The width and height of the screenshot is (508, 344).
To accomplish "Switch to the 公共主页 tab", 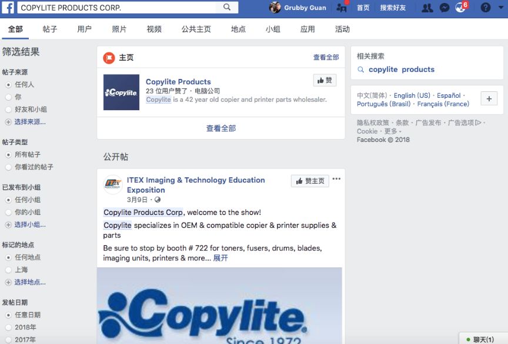I will (196, 29).
